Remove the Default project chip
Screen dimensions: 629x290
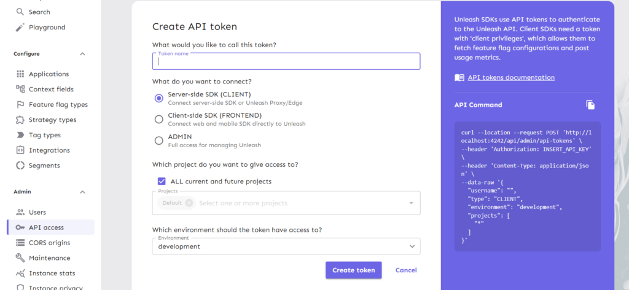pyautogui.click(x=189, y=203)
